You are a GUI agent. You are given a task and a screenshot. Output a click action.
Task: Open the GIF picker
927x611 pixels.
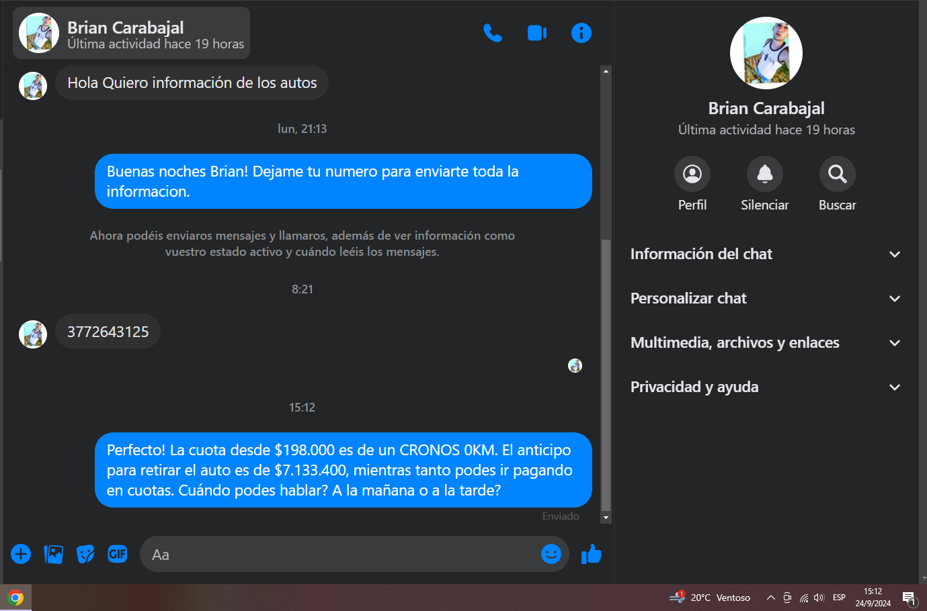point(118,554)
